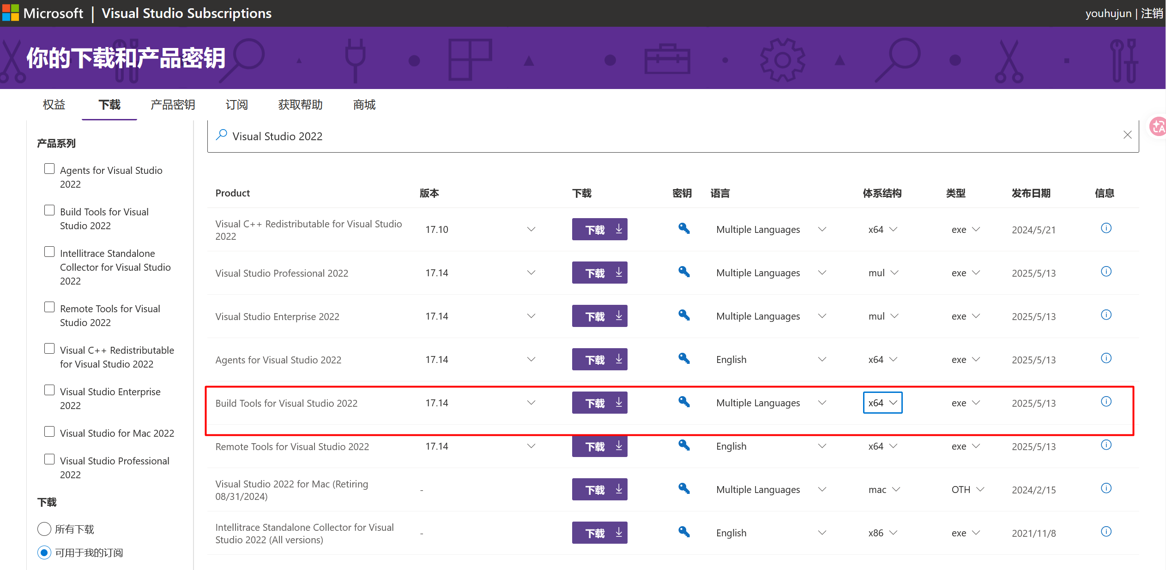
Task: Switch to the 权益 tab
Action: [x=54, y=105]
